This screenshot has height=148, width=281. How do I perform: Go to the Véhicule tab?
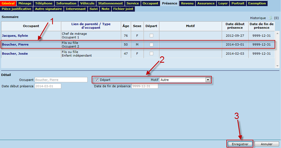[x=87, y=3]
